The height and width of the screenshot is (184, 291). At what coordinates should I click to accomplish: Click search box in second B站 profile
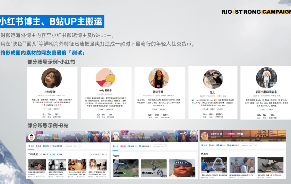160,146
